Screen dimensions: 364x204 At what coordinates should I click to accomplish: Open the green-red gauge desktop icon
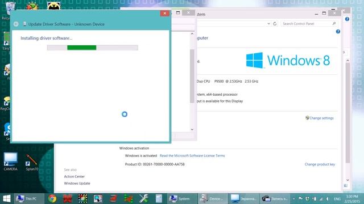(x=32, y=6)
